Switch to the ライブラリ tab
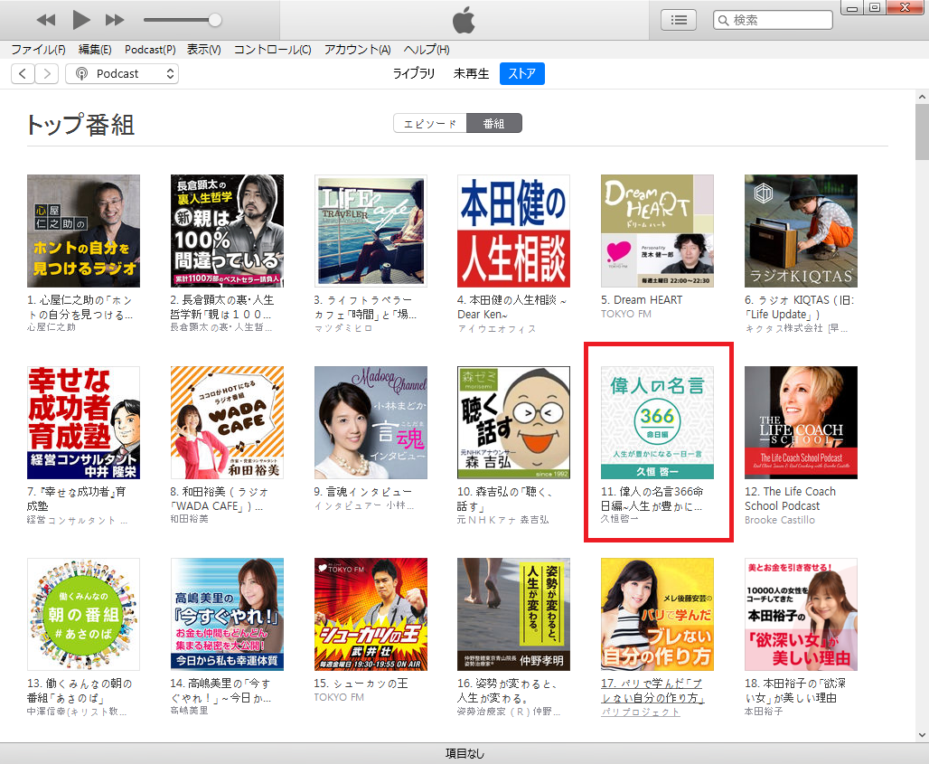 point(414,73)
